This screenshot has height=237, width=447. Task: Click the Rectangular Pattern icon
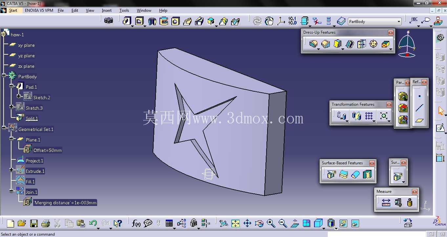click(x=369, y=116)
